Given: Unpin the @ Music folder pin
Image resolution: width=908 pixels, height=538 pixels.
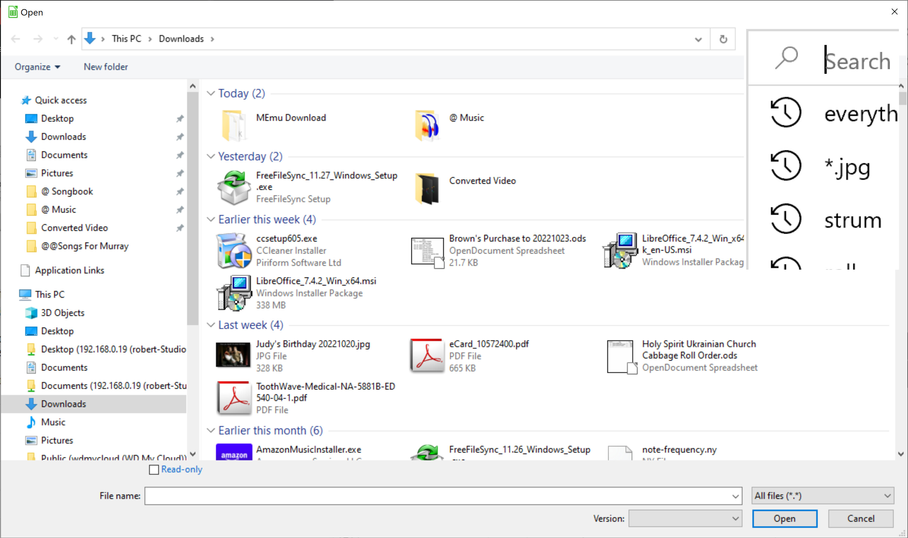Looking at the screenshot, I should pos(180,209).
